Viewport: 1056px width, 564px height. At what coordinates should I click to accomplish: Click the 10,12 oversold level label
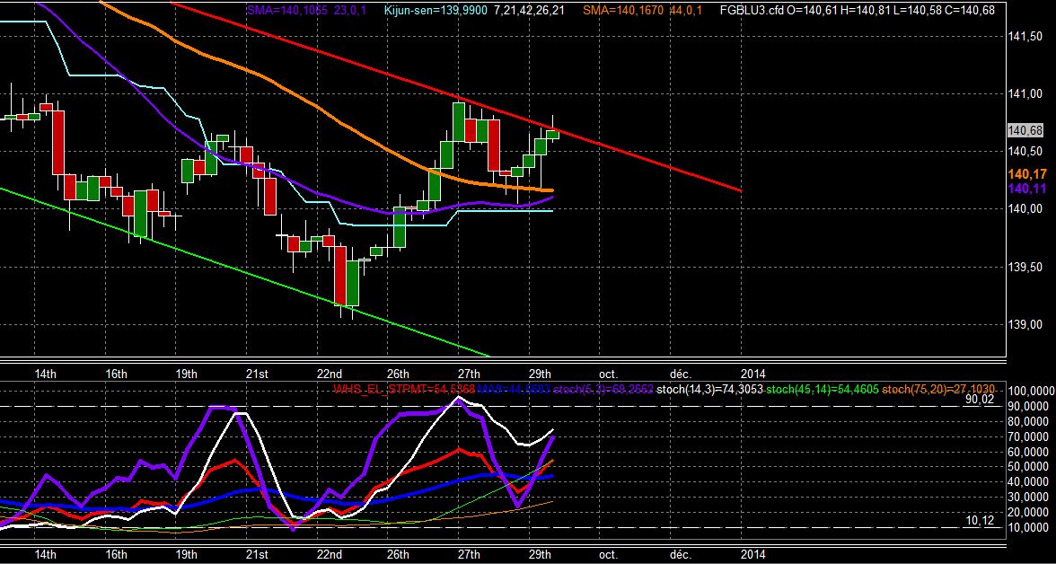(x=980, y=520)
